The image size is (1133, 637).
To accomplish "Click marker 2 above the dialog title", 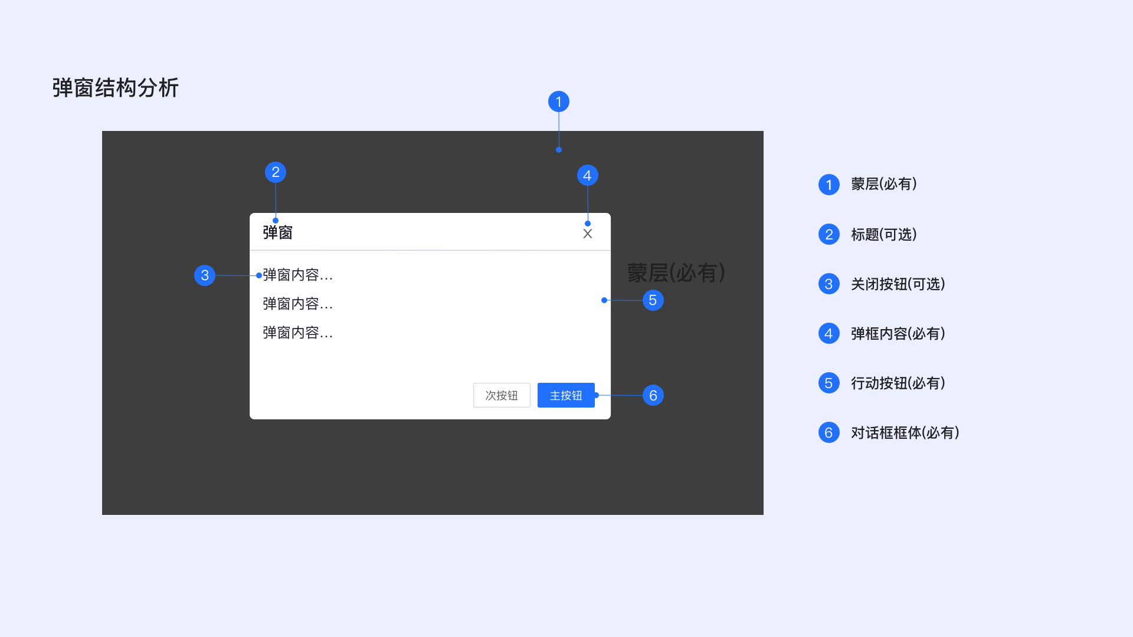I will tap(276, 172).
